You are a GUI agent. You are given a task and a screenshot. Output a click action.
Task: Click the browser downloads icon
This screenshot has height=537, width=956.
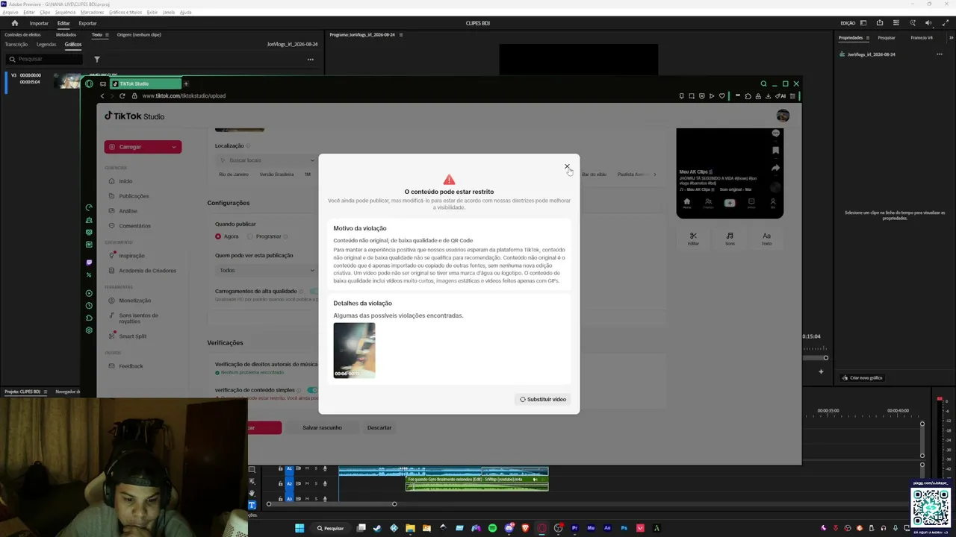[x=769, y=95]
